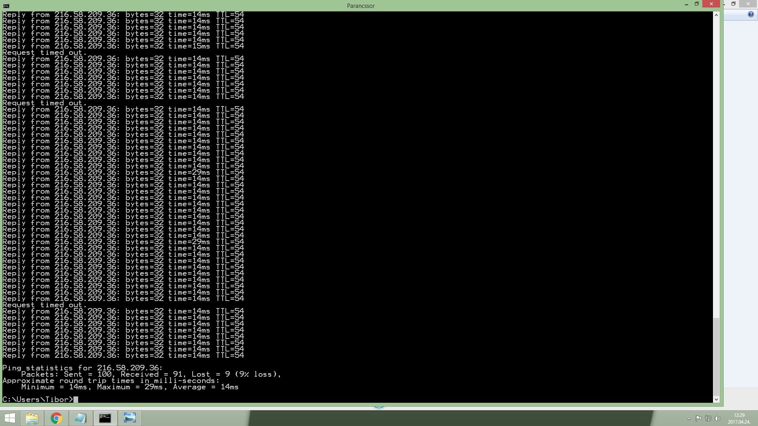
Task: Click the Command Prompt taskbar icon
Action: (x=105, y=418)
